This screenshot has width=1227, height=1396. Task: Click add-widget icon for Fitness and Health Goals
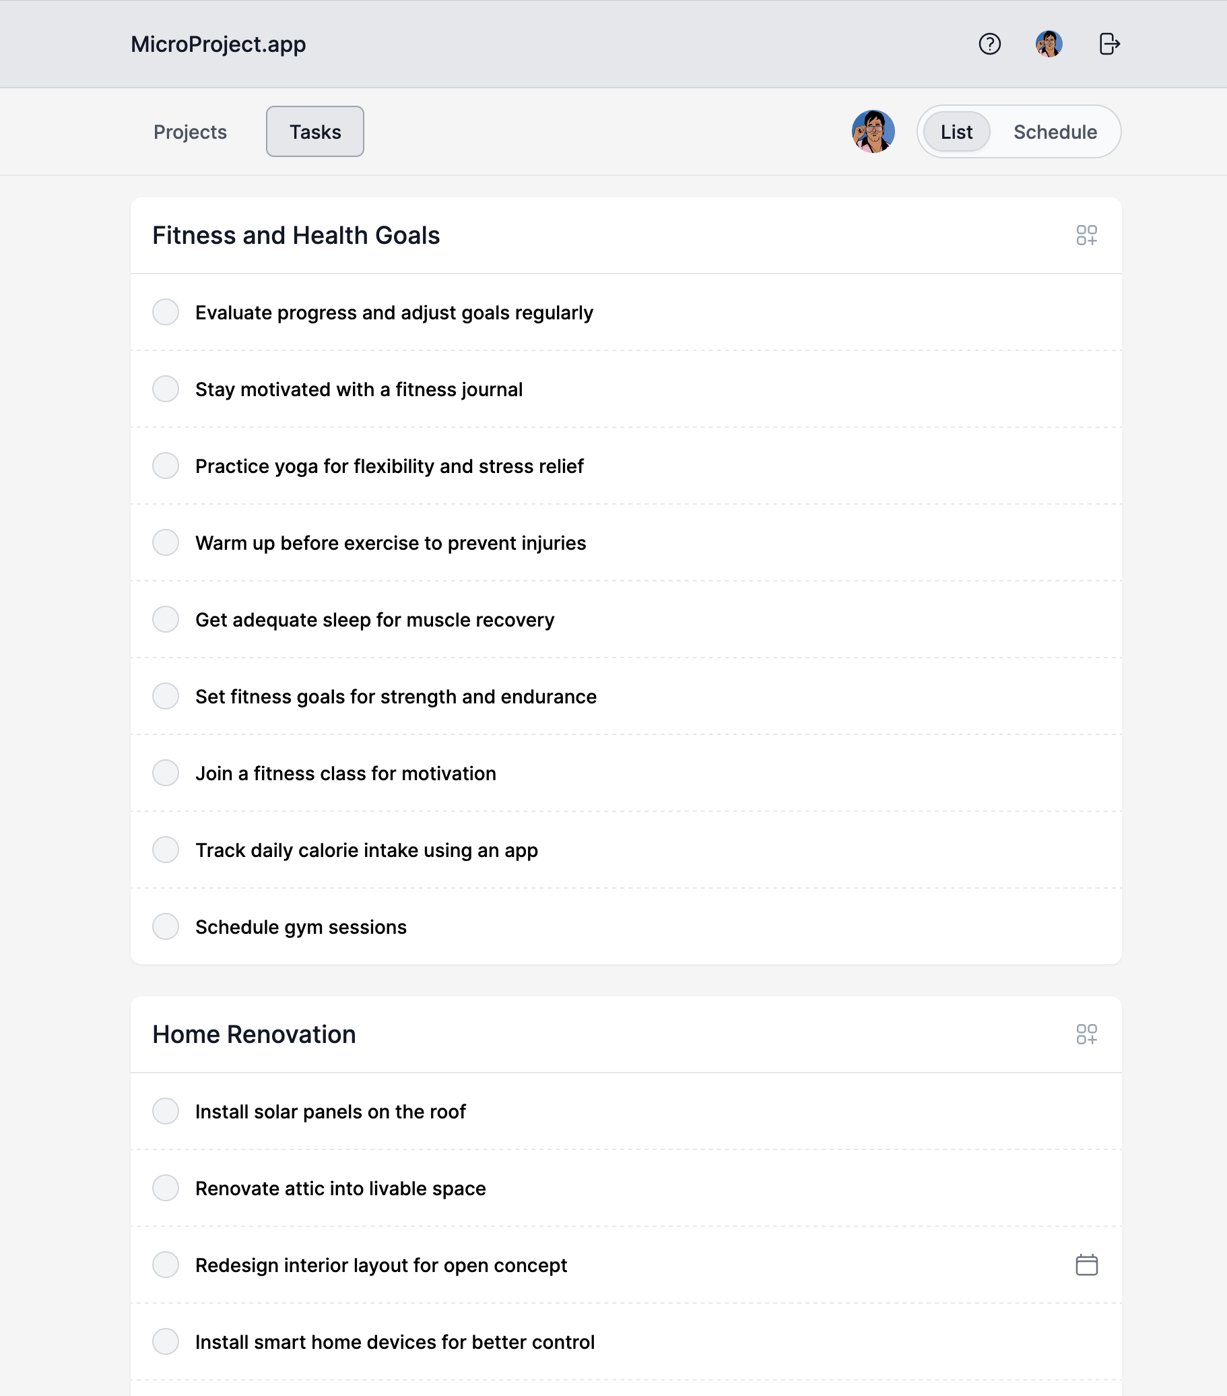point(1086,236)
